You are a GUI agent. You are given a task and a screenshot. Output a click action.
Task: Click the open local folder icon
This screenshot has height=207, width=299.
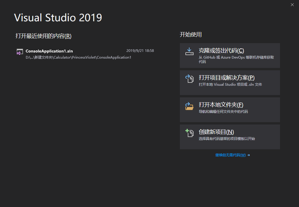(x=189, y=106)
